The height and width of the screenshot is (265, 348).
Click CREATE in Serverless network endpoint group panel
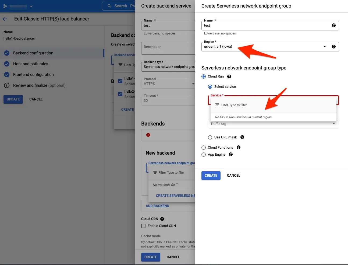click(211, 176)
